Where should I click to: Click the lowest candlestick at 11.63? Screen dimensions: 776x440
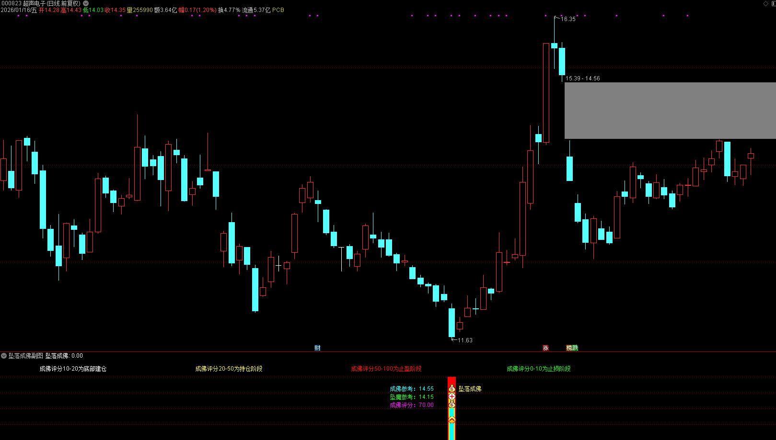[x=452, y=323]
